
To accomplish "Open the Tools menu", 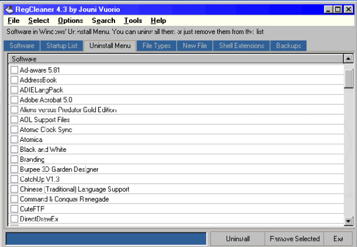I will click(133, 21).
